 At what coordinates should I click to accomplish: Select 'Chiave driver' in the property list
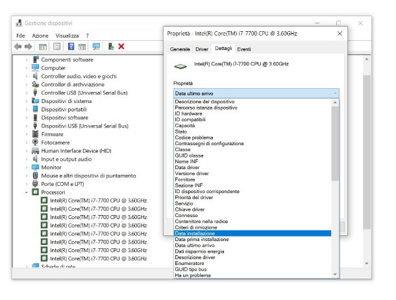253,209
